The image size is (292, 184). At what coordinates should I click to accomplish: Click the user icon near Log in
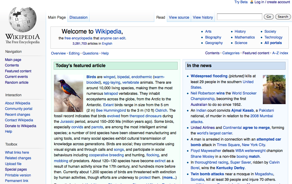251,2
